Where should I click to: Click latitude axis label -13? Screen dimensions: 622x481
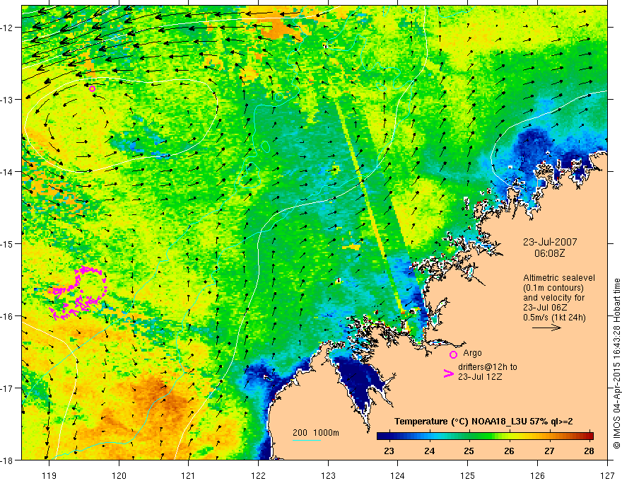click(7, 100)
